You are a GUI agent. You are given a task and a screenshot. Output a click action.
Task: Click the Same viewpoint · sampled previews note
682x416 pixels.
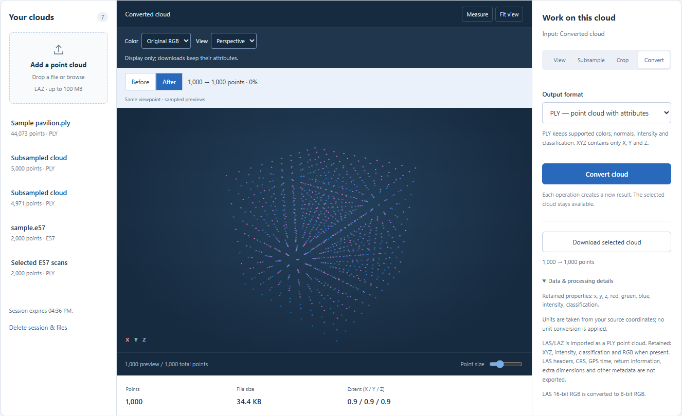165,100
